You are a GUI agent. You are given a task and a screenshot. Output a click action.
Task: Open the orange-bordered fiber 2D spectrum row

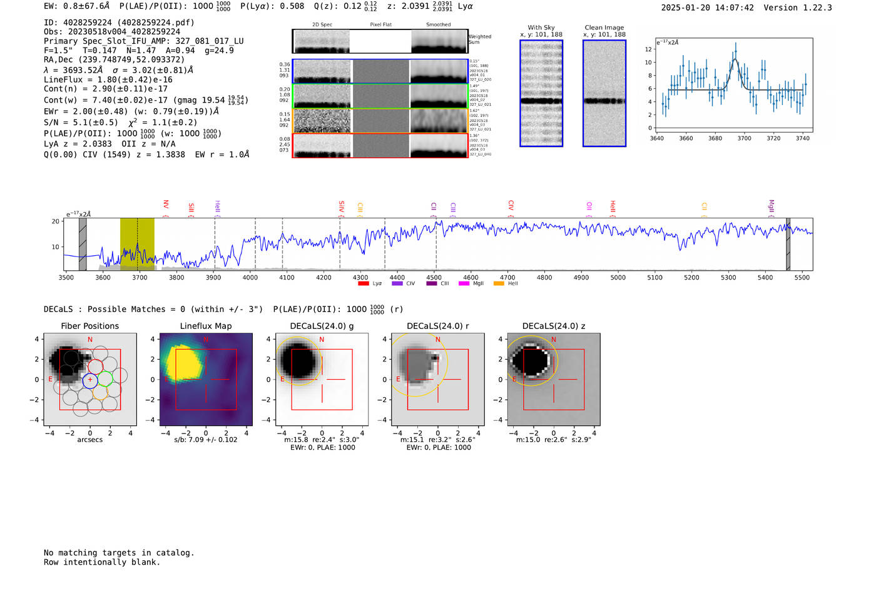pyautogui.click(x=380, y=121)
